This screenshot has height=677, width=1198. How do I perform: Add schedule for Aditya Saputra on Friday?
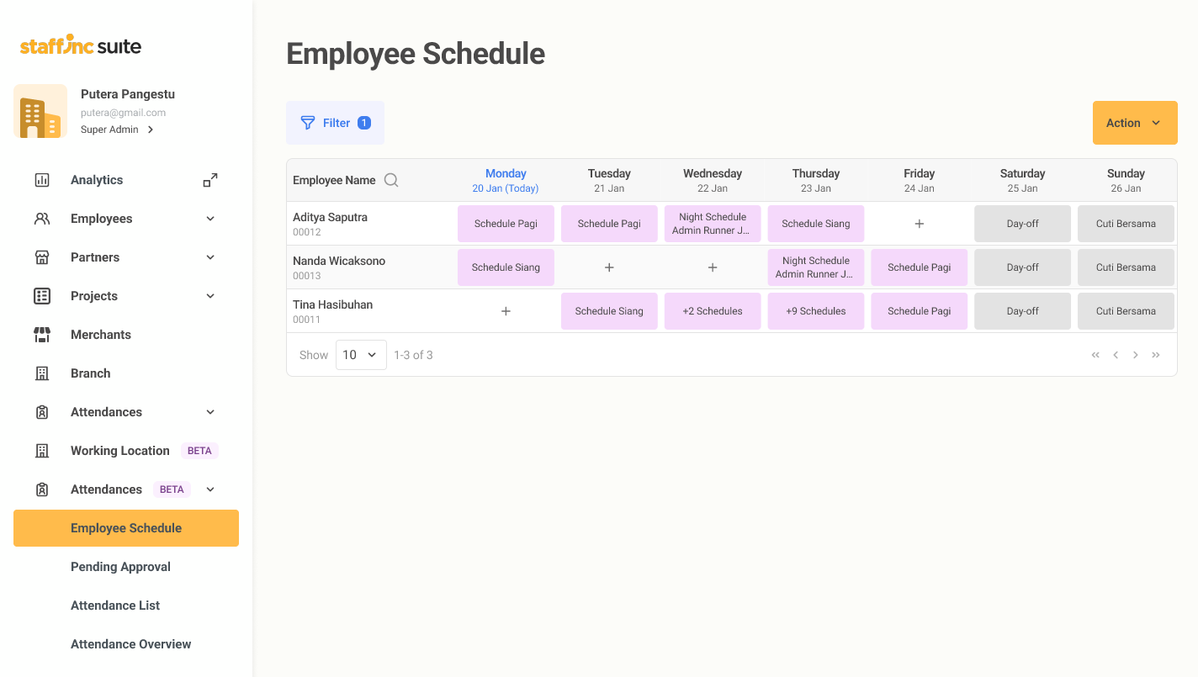pos(919,224)
